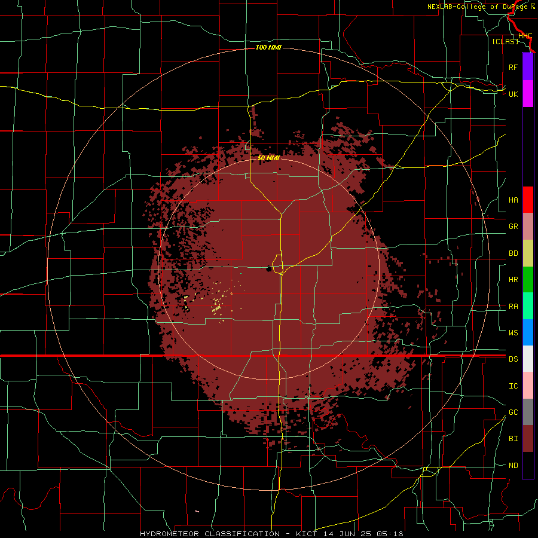Click the BD legend label
The image size is (538, 538).
click(513, 253)
